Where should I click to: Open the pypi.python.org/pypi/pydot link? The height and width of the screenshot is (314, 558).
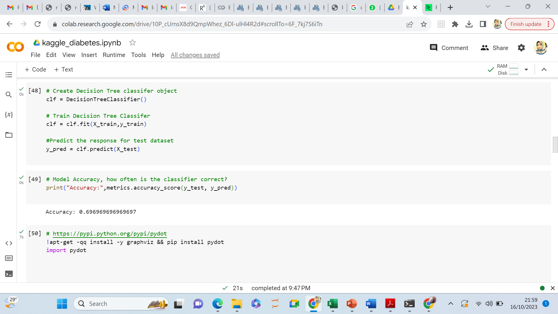110,234
